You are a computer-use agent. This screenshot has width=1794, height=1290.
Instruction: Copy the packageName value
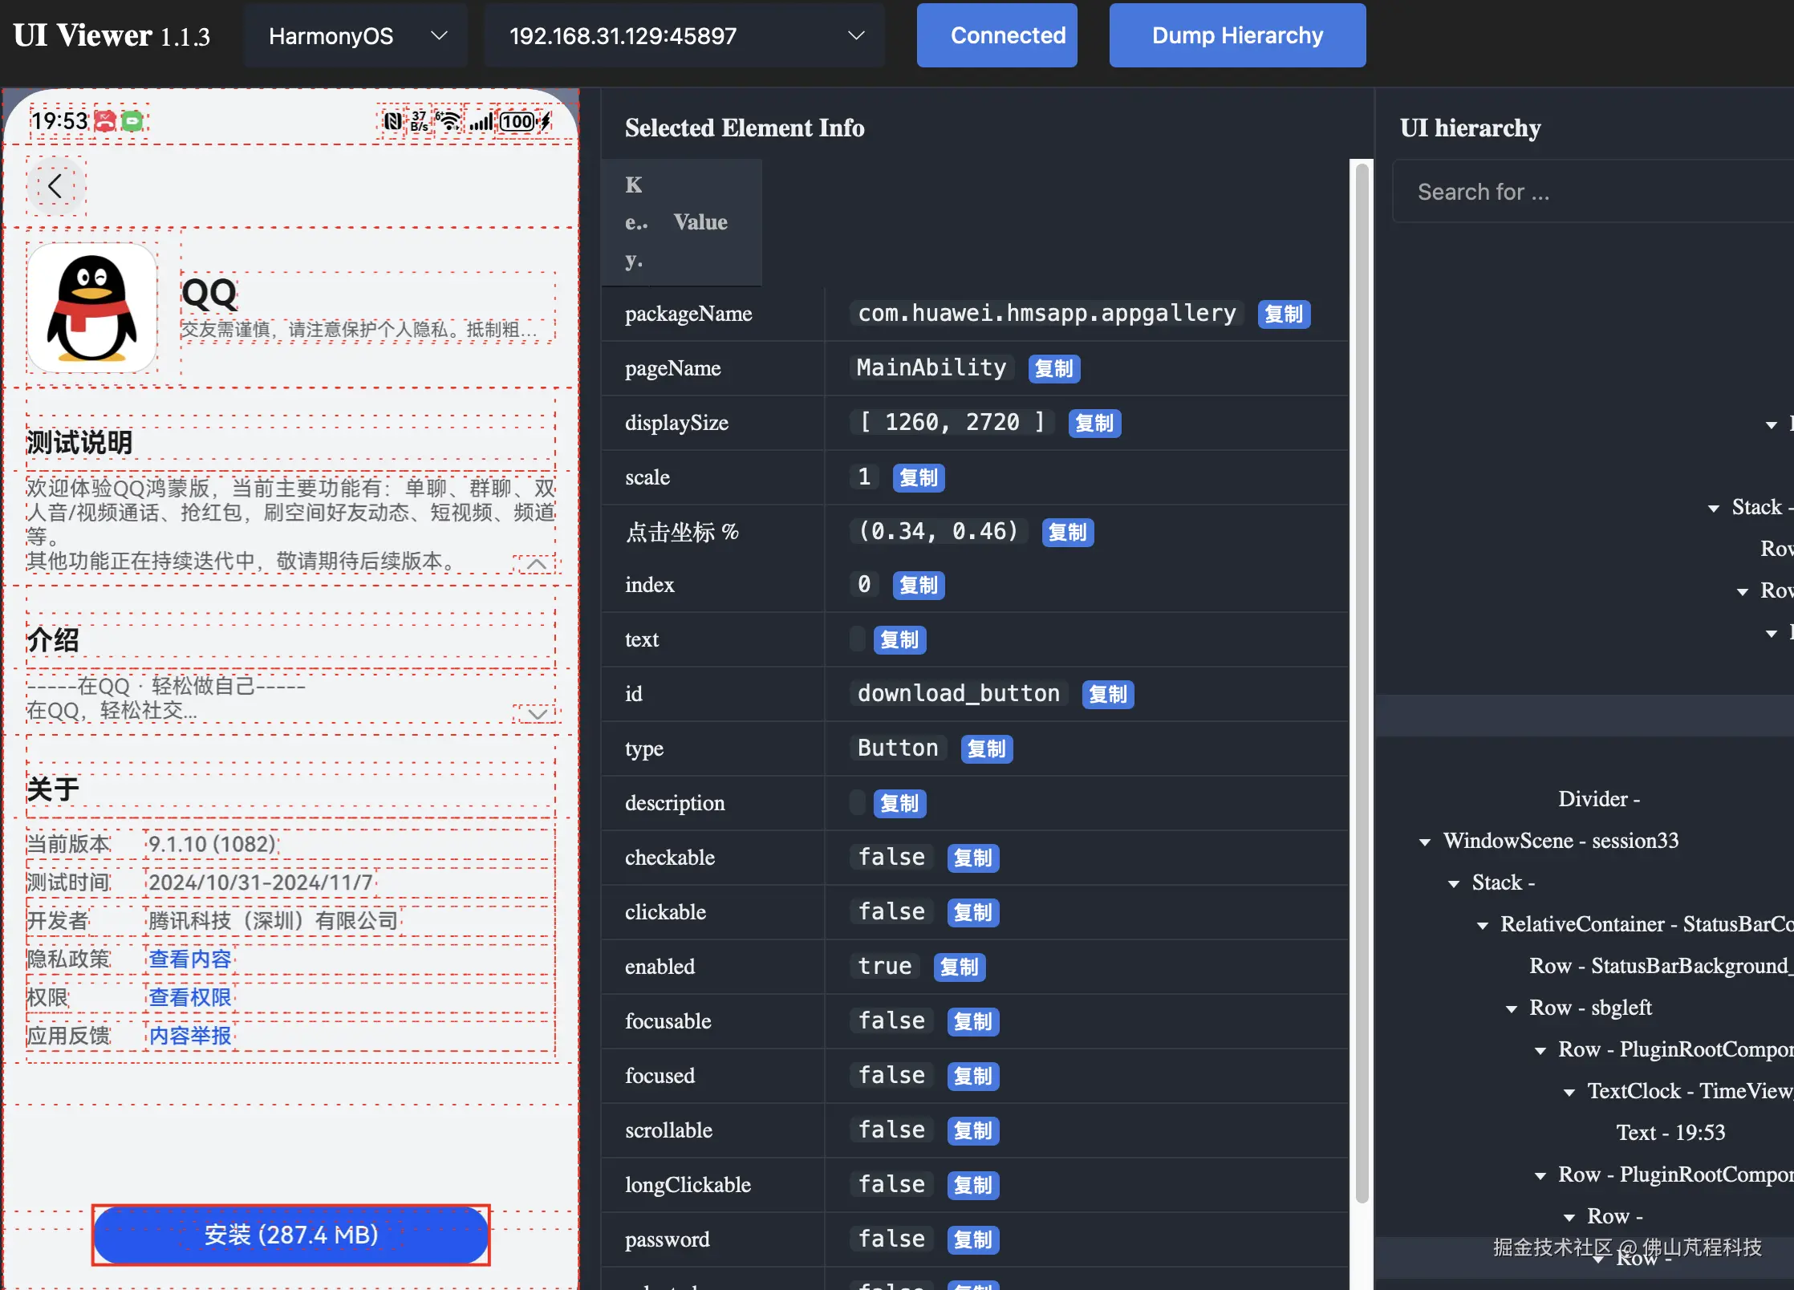pyautogui.click(x=1283, y=314)
